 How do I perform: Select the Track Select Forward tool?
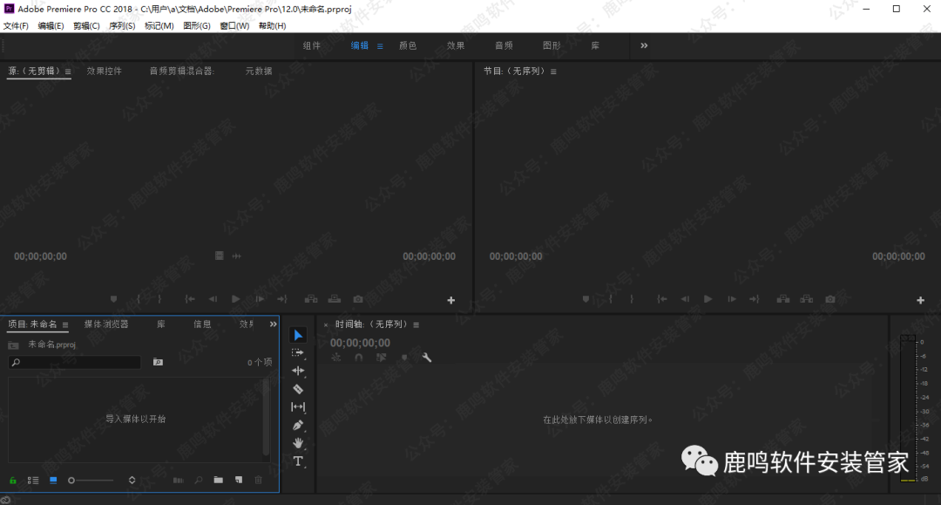click(298, 353)
